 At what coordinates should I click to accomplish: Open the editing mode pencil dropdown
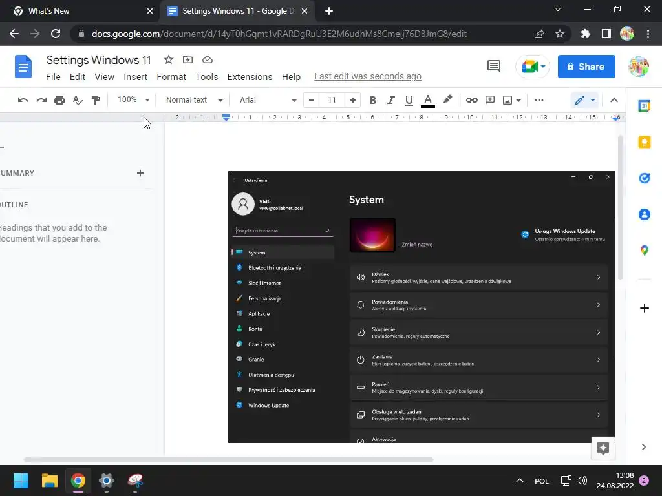584,100
